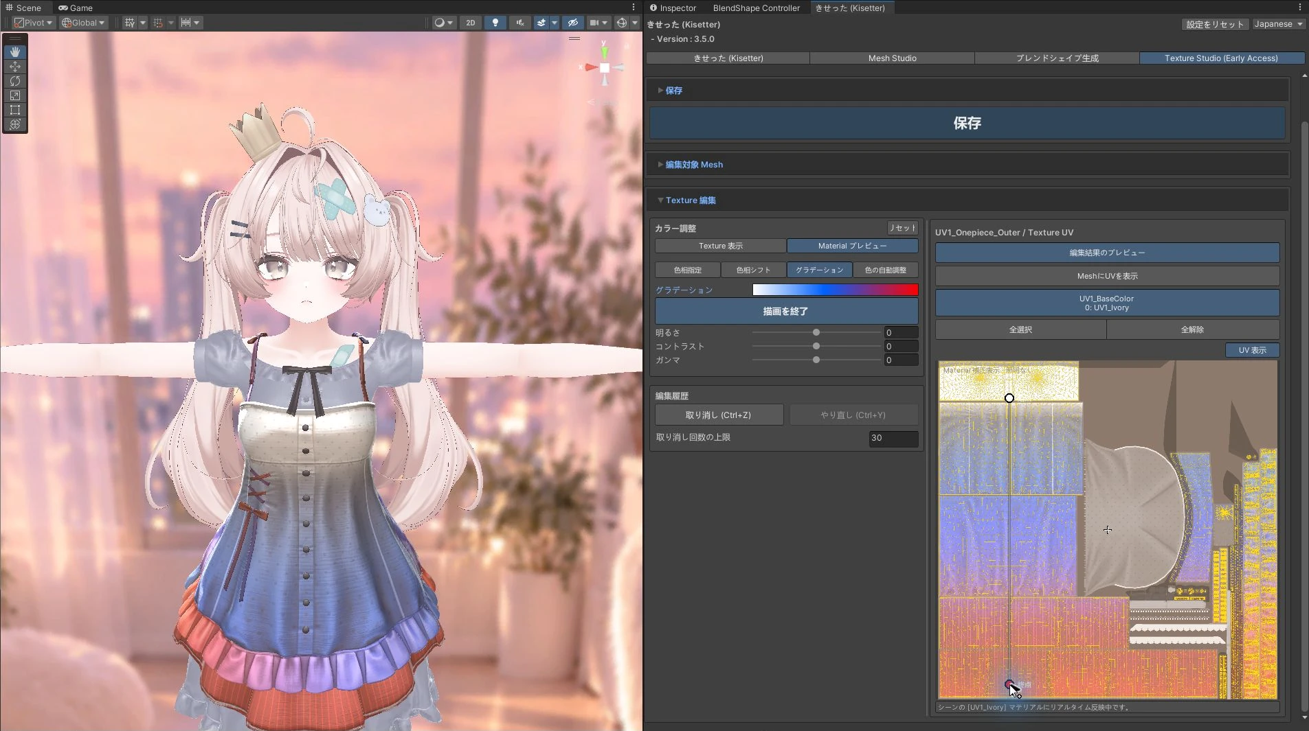This screenshot has width=1309, height=731.
Task: Click 描画を終了 button
Action: click(786, 312)
